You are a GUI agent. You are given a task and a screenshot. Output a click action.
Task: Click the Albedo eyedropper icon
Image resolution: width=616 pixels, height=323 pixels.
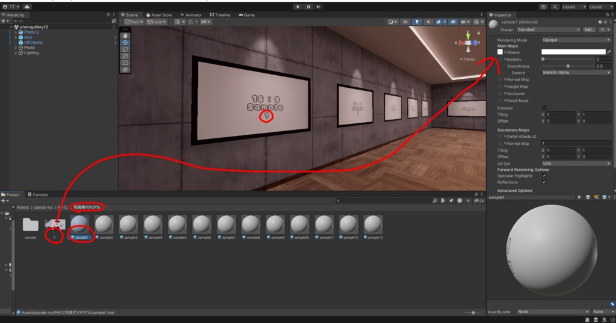tap(609, 52)
